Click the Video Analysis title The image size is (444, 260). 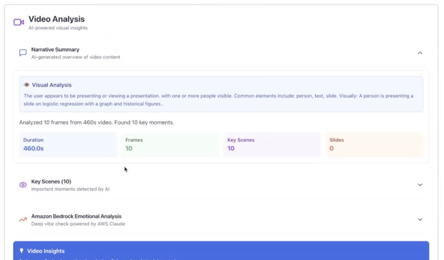pyautogui.click(x=57, y=19)
